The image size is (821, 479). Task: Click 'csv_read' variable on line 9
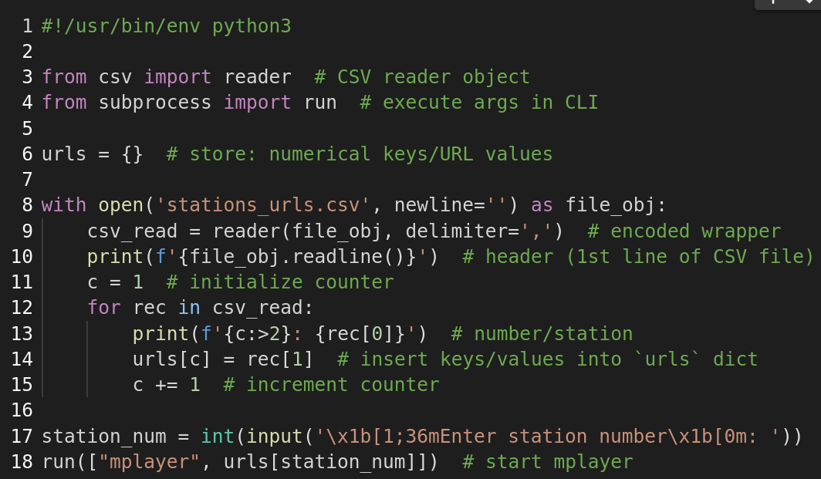pyautogui.click(x=133, y=231)
